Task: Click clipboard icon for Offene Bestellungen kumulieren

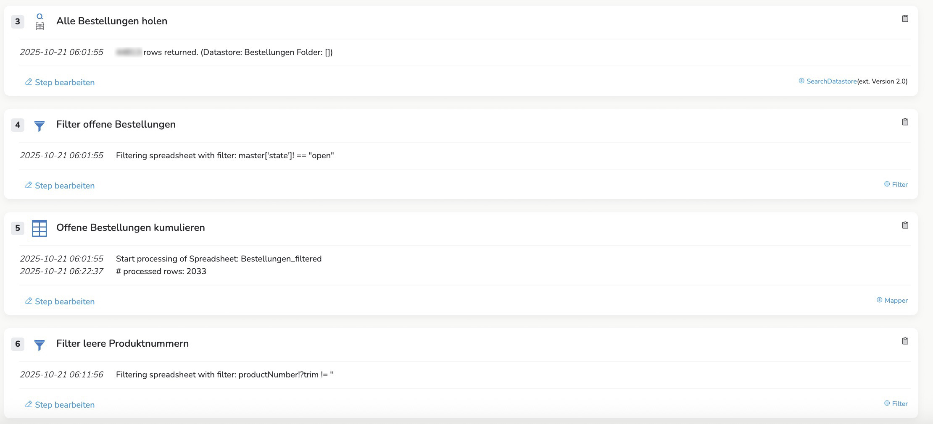Action: (905, 225)
